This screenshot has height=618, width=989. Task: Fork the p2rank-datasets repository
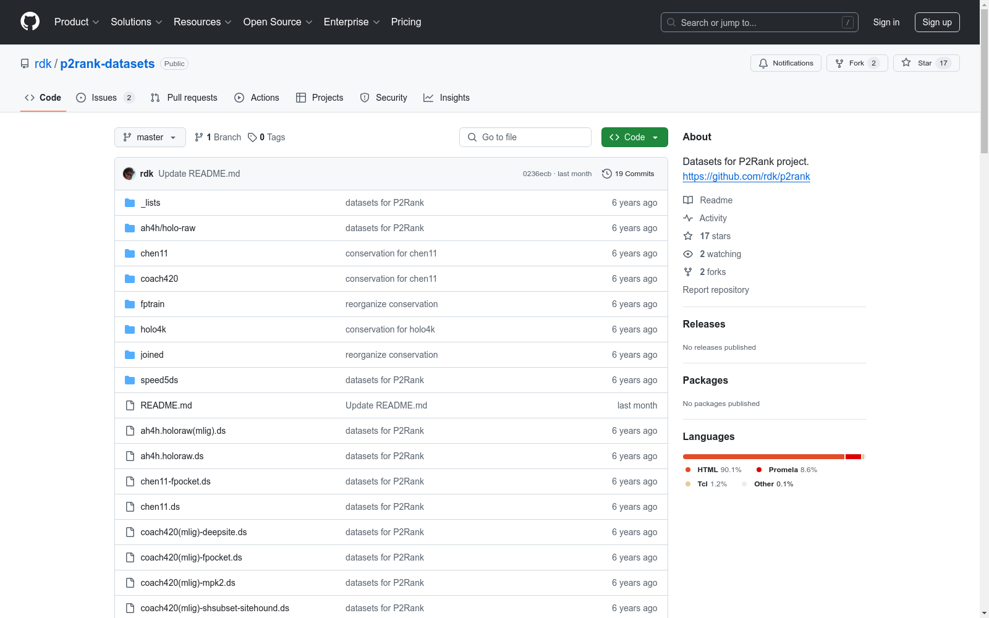[x=857, y=63]
